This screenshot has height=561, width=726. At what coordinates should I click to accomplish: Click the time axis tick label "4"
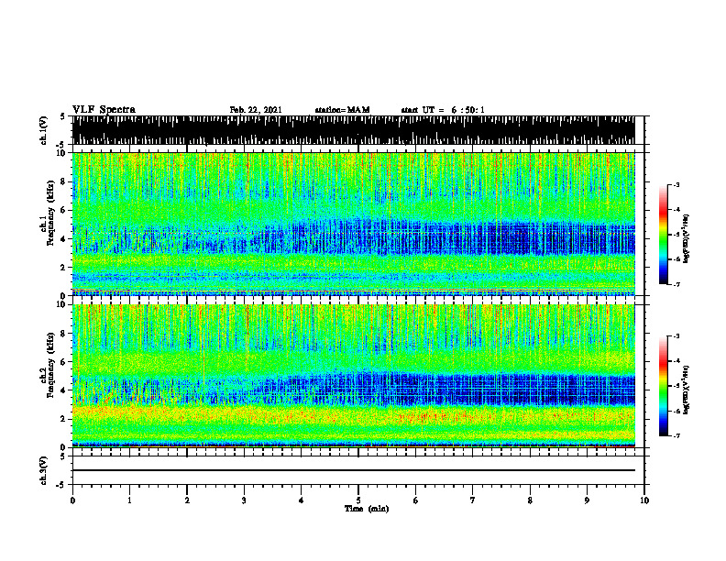(x=302, y=500)
